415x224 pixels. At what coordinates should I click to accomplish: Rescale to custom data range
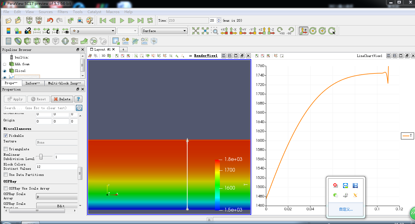46,31
